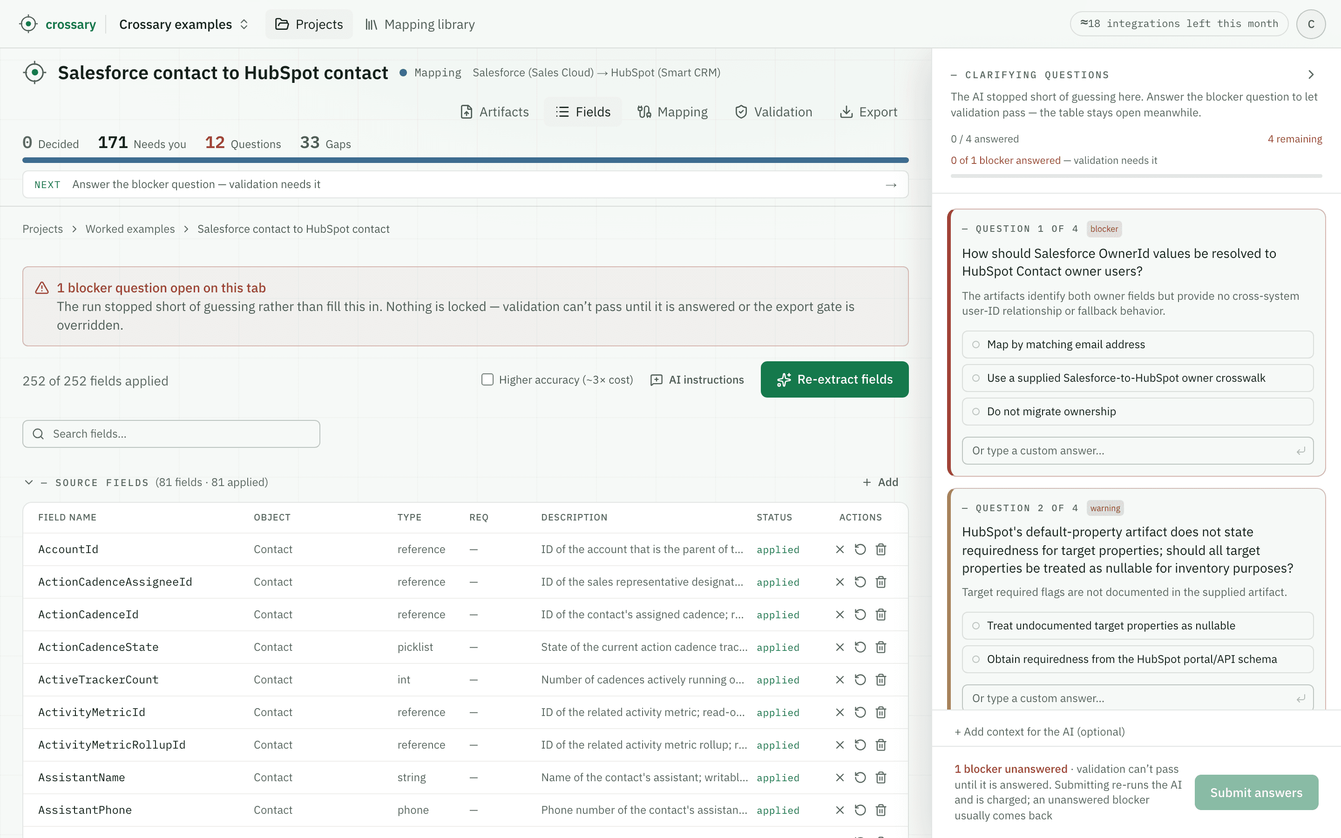Click the crossary logo icon

(28, 24)
